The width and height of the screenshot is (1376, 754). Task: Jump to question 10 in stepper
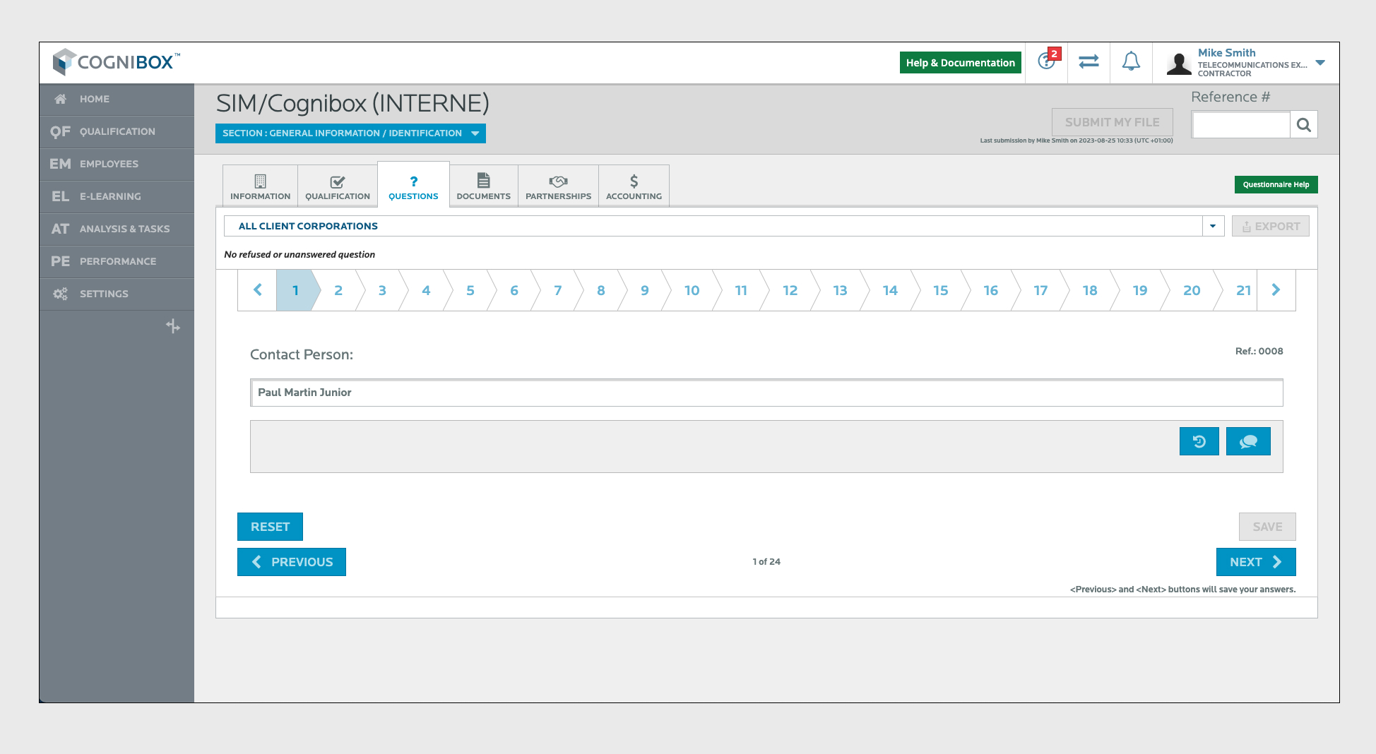click(692, 290)
